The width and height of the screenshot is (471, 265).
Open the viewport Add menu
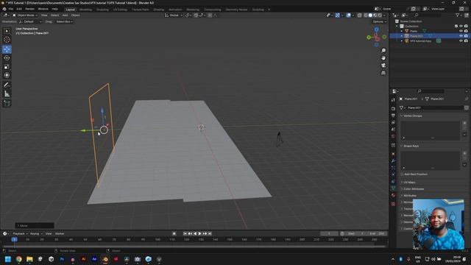click(65, 15)
